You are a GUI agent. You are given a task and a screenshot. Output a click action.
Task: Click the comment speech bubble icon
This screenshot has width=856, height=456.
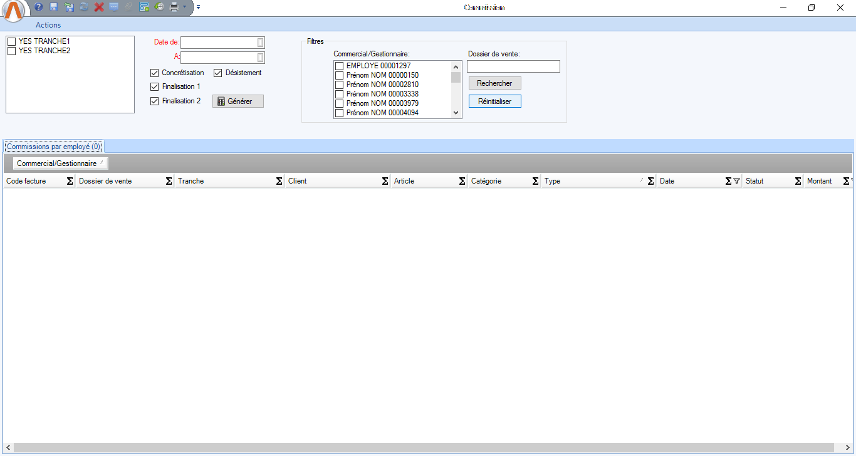pyautogui.click(x=114, y=8)
